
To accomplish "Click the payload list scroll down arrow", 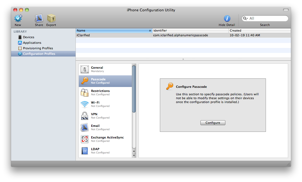I will click(134, 155).
